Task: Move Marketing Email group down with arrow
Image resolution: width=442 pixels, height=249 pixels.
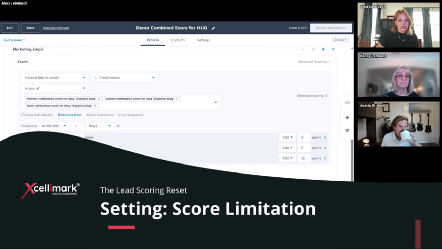Action: point(313,49)
